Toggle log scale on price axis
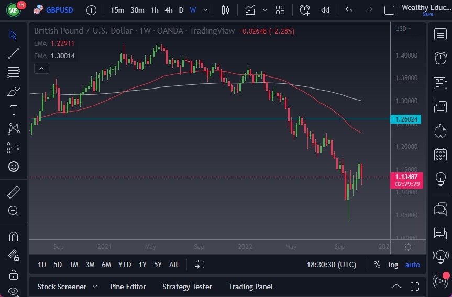452x297 pixels. tap(393, 265)
